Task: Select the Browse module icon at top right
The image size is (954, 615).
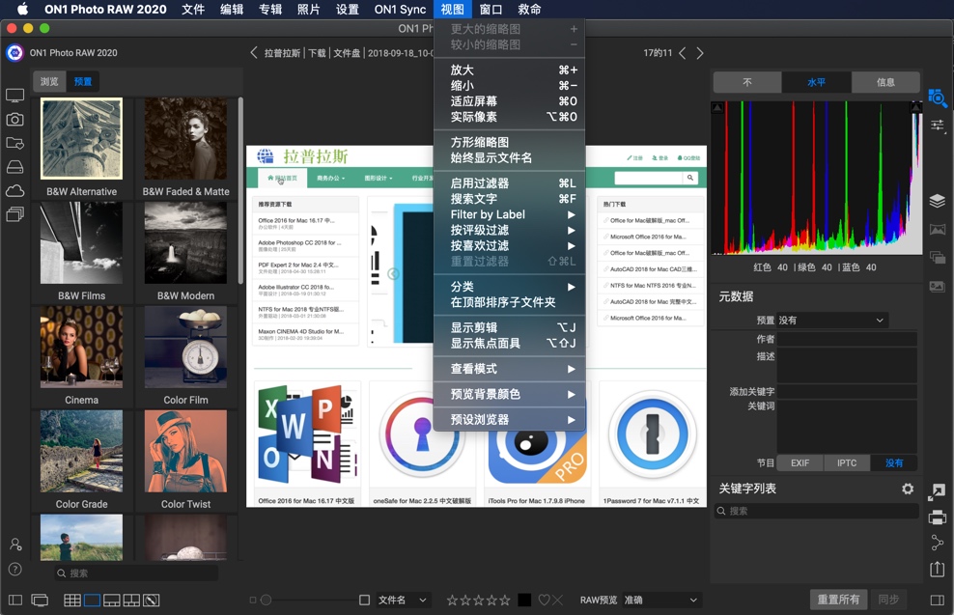Action: (x=938, y=98)
